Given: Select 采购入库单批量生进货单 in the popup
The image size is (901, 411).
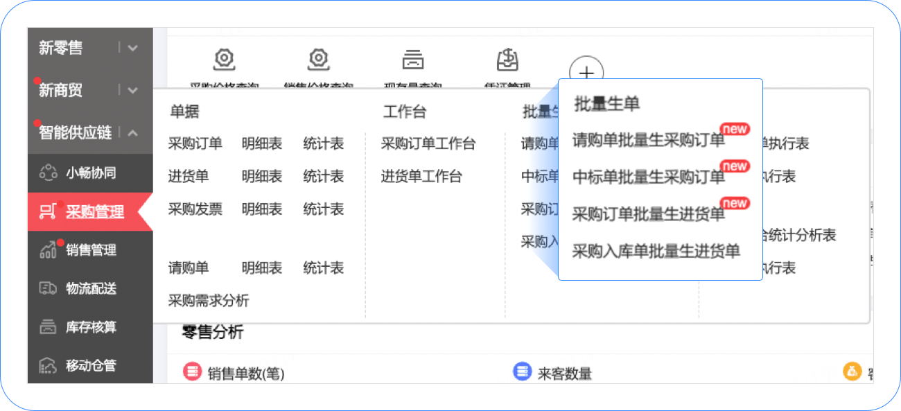Looking at the screenshot, I should [656, 251].
